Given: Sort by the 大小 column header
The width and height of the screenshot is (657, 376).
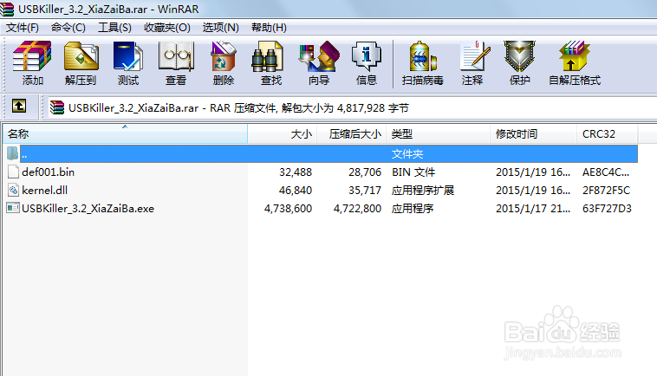Looking at the screenshot, I should tap(283, 134).
